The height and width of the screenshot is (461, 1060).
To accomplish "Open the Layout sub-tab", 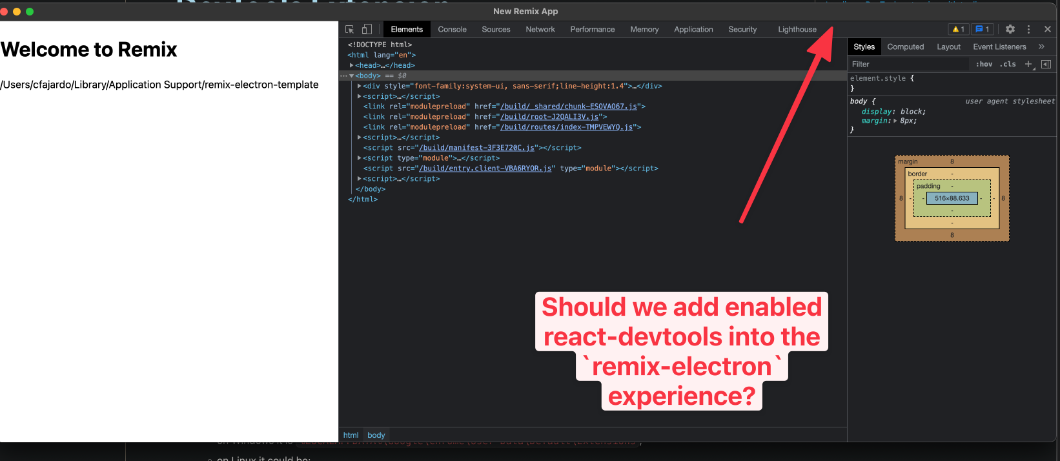I will [x=948, y=46].
